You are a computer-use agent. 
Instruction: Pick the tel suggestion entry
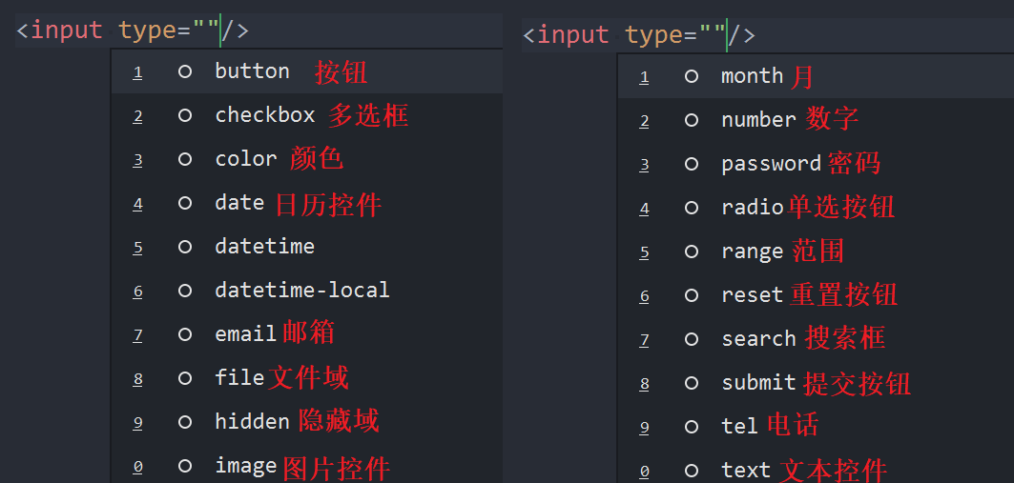point(817,427)
